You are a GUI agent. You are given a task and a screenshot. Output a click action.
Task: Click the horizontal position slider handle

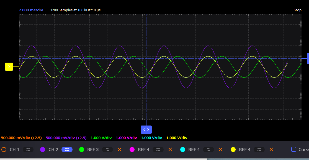tap(146, 130)
